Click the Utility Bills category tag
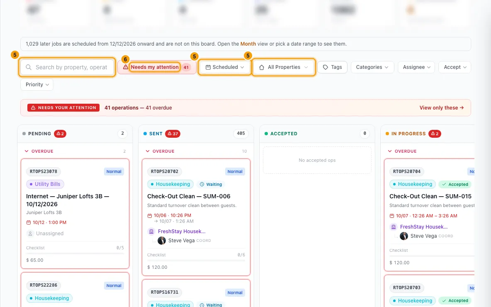The height and width of the screenshot is (307, 491). click(x=45, y=184)
